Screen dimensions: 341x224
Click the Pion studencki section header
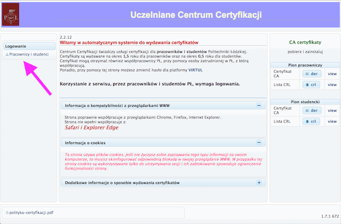[x=305, y=102]
